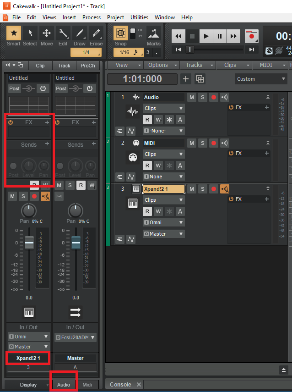Open Audio track Clips dropdown

point(163,108)
